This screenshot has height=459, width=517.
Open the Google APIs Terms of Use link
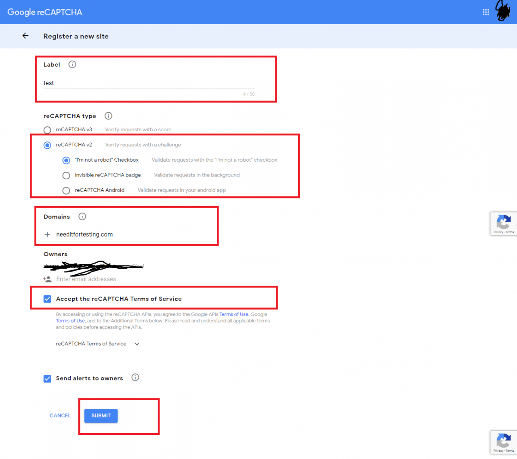[234, 314]
